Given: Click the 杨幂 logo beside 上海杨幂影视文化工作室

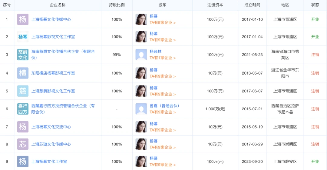Looking at the screenshot, I should click(23, 37).
